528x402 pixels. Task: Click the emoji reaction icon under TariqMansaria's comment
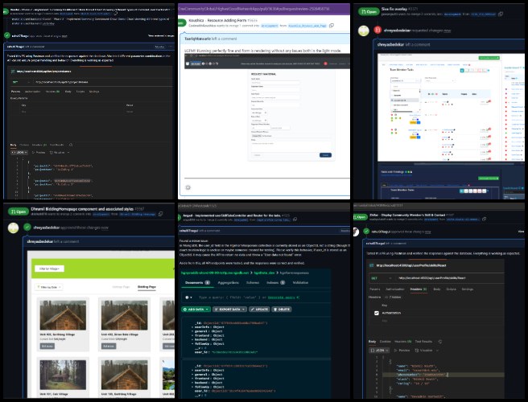[188, 187]
